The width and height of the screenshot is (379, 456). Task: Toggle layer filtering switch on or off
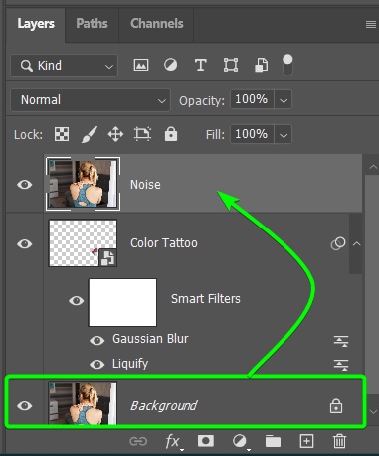287,65
